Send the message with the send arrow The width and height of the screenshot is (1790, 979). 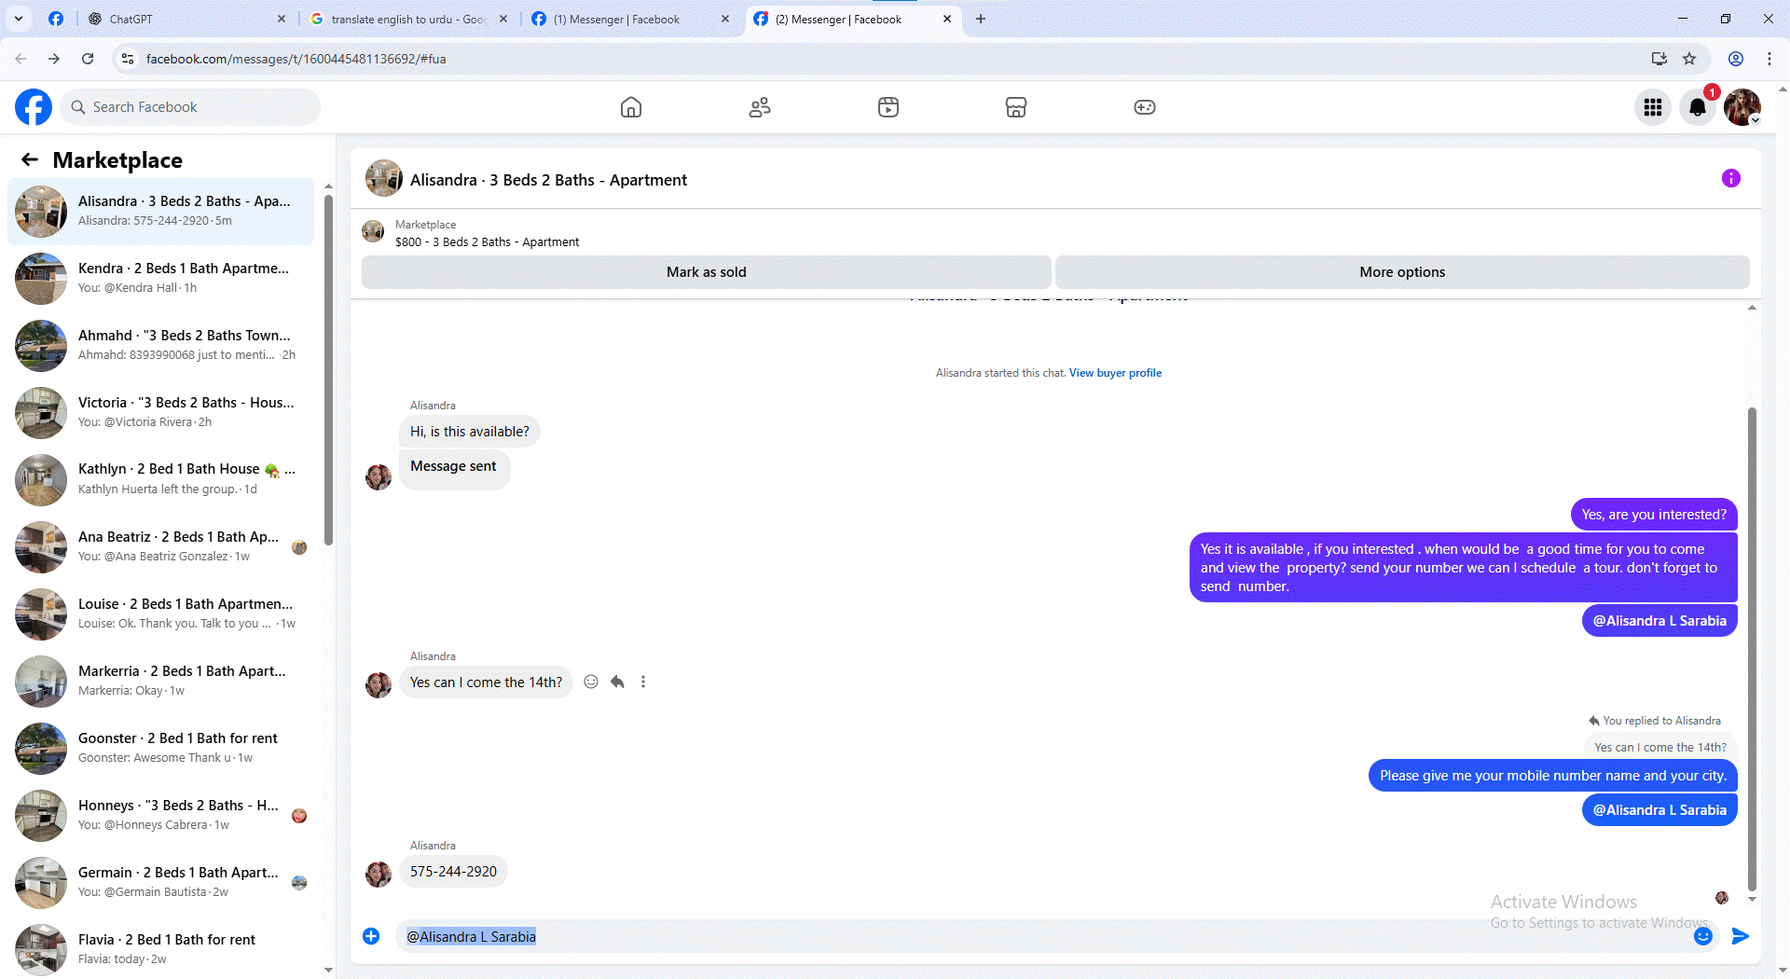pyautogui.click(x=1740, y=936)
